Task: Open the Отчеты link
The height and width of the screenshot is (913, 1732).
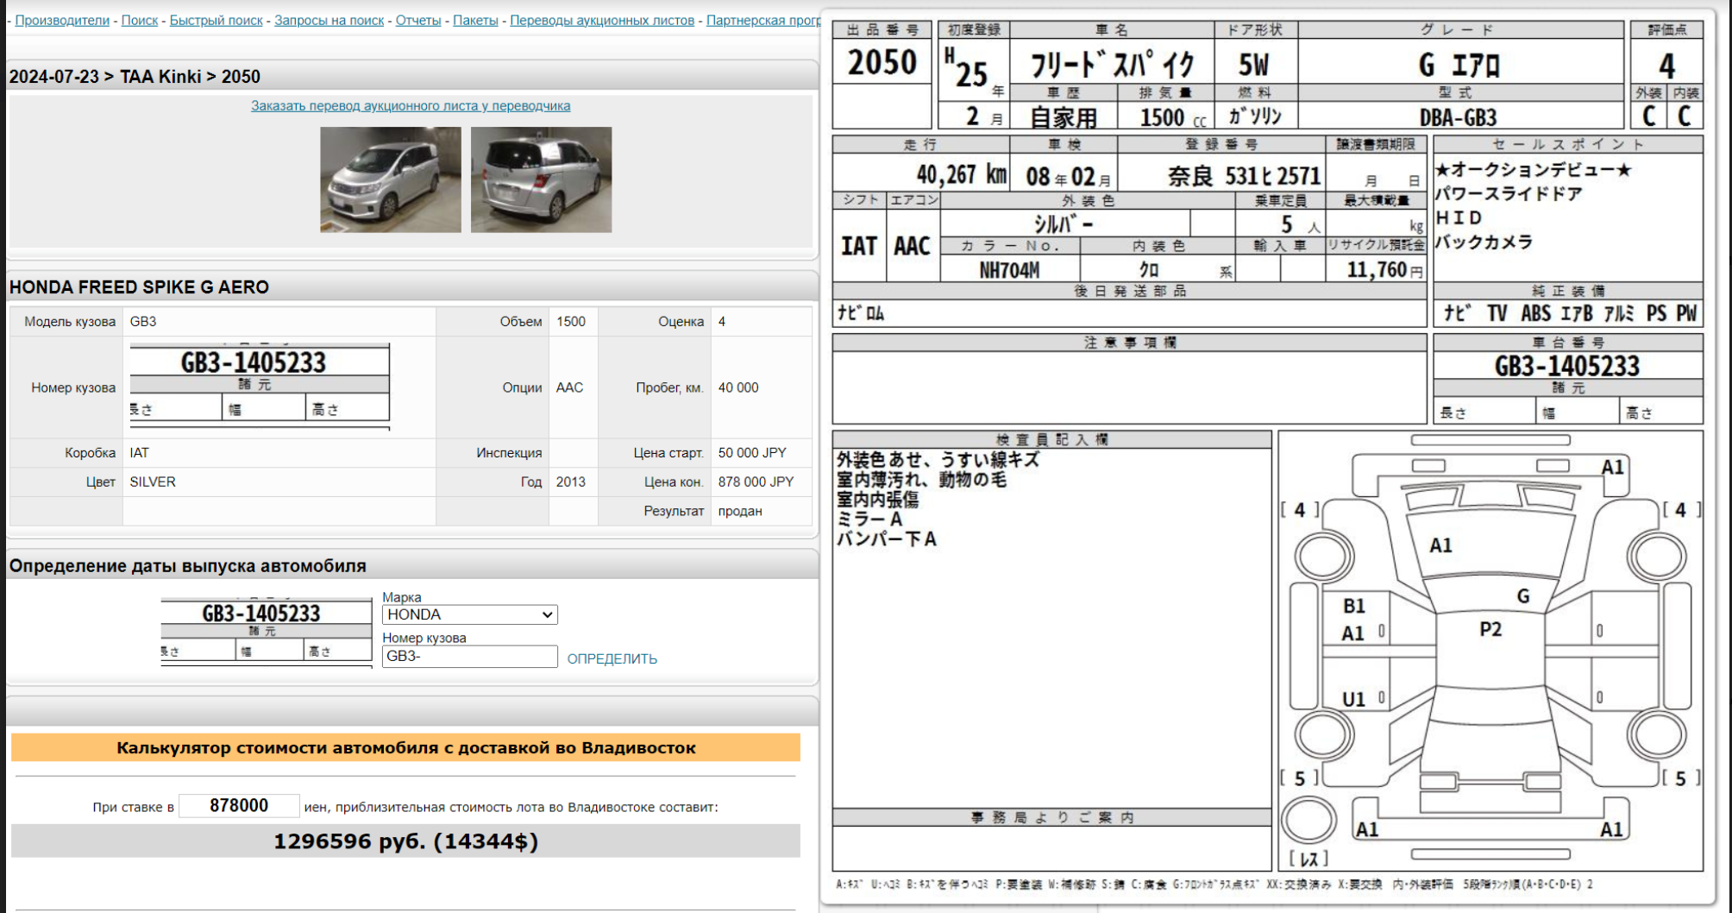Action: pyautogui.click(x=418, y=20)
